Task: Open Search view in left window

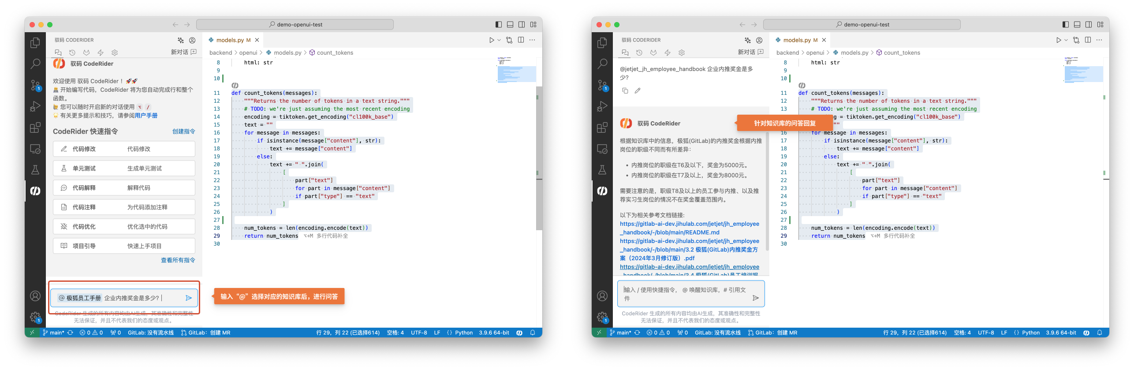Action: click(x=35, y=64)
